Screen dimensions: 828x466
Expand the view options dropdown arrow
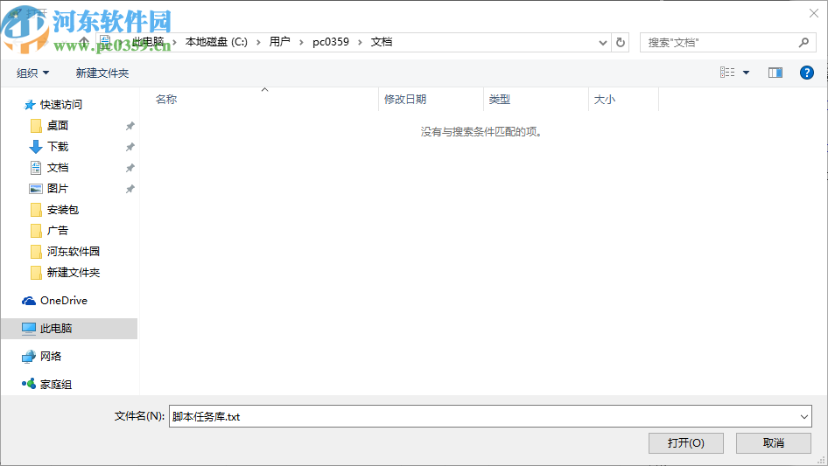click(746, 73)
